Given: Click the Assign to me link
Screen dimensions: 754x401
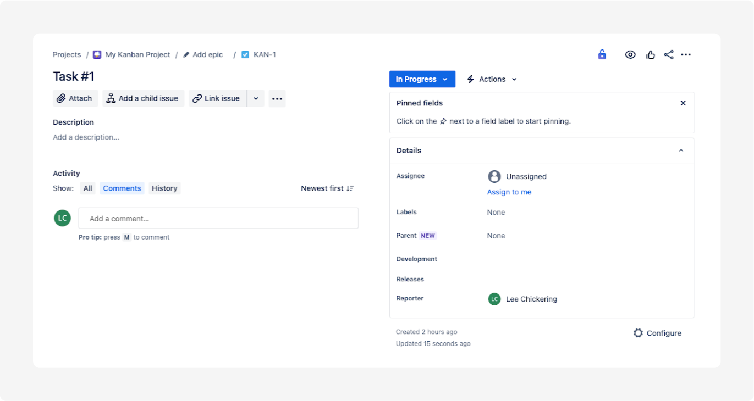Looking at the screenshot, I should (x=509, y=192).
